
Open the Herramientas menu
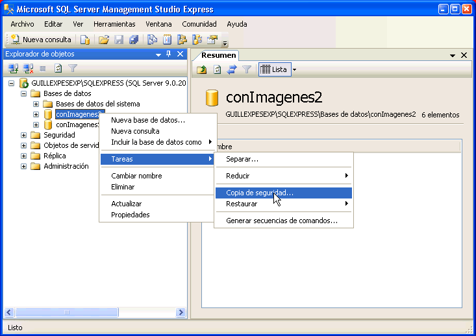[114, 24]
